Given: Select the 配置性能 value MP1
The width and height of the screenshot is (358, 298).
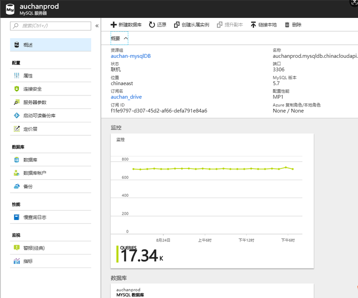Looking at the screenshot, I should coord(278,97).
